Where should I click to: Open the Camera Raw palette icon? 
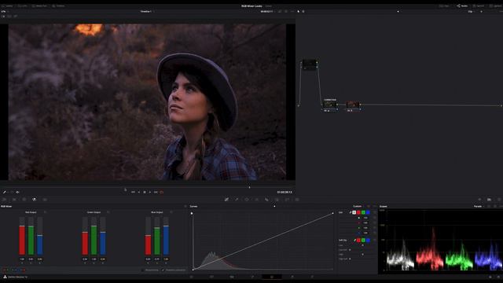4,200
